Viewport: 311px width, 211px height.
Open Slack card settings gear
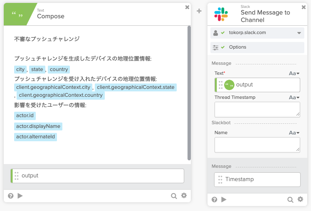point(300,199)
